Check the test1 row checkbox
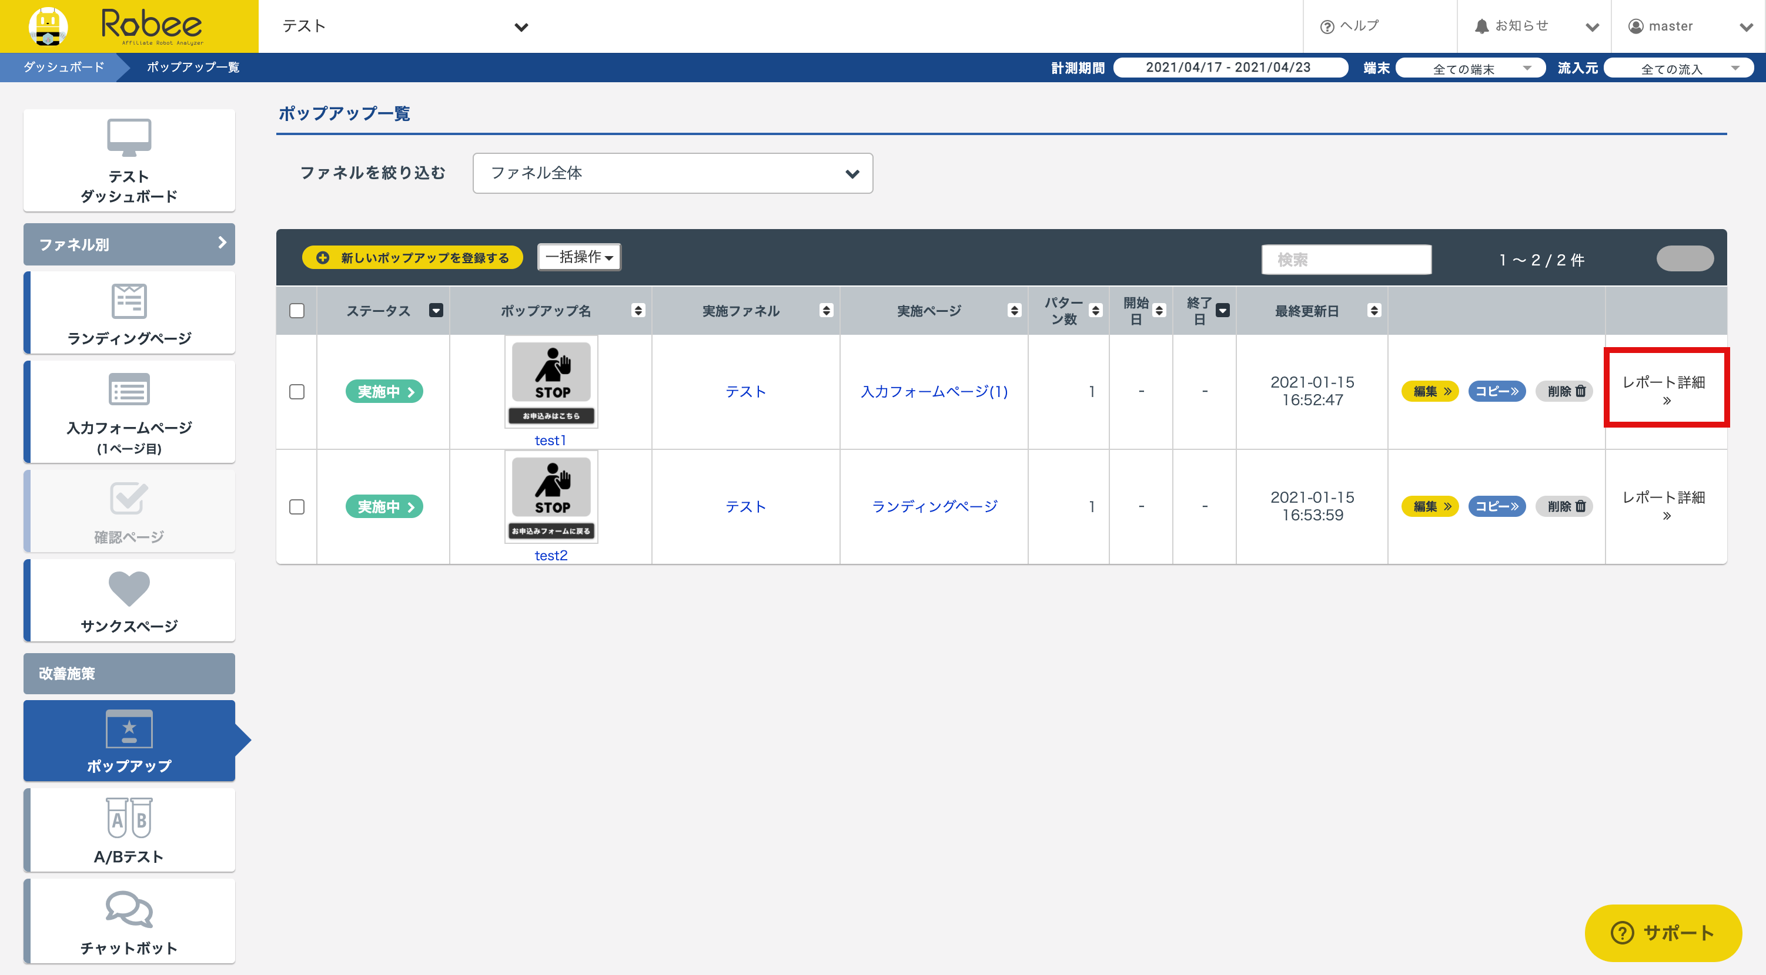Image resolution: width=1766 pixels, height=975 pixels. coord(297,392)
